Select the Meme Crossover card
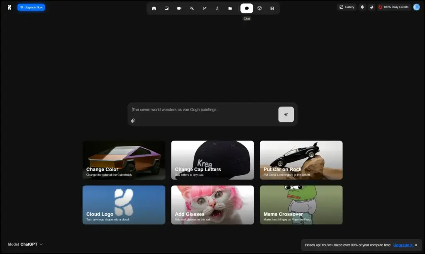This screenshot has width=425, height=254. coord(301,205)
